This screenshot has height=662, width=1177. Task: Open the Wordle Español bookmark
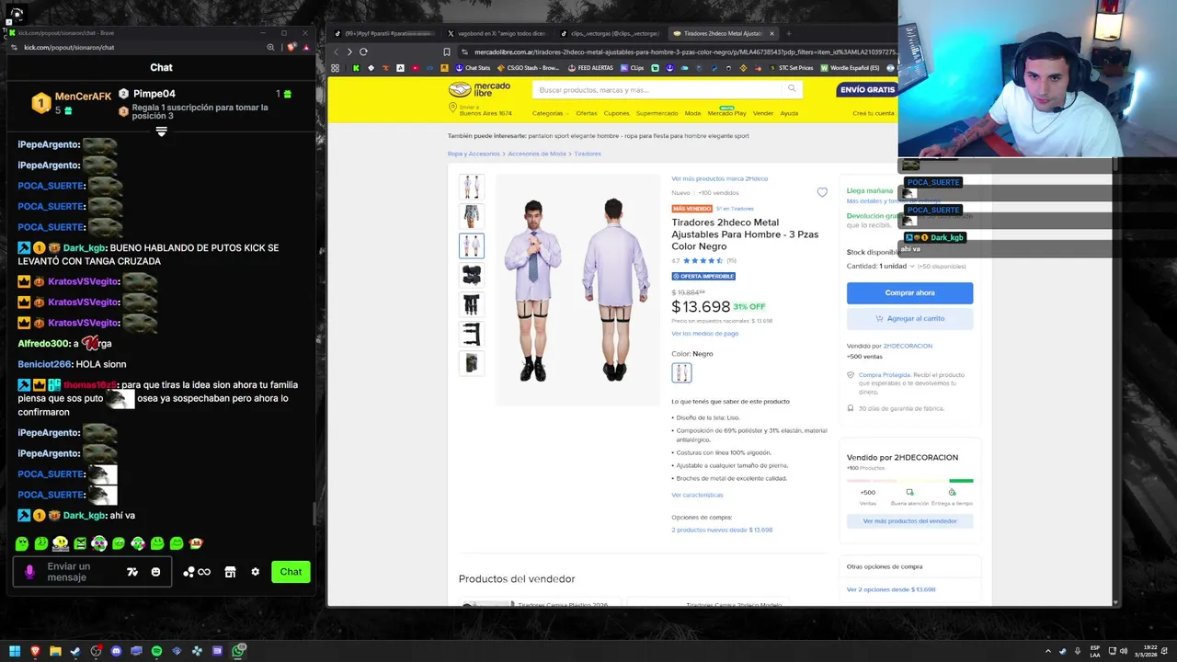(850, 68)
